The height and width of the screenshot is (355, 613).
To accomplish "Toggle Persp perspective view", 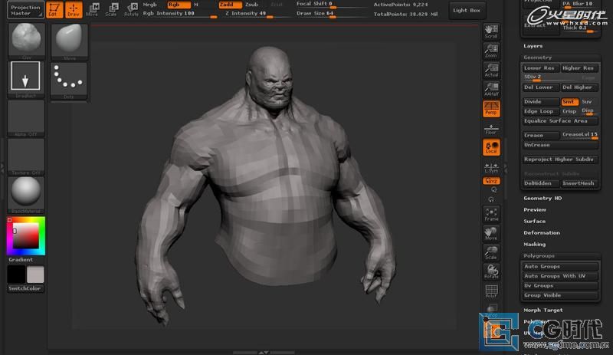I will [491, 108].
